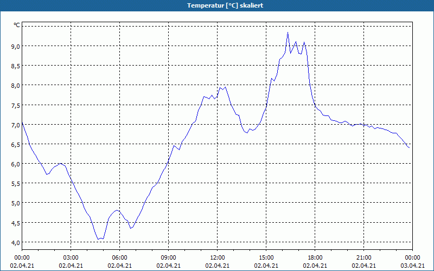Click the 00:00 label above 03.04.21
Viewport: 434px width, 271px height.
coord(412,258)
